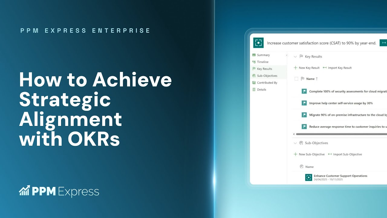Click the New Key Result button
Viewport: 387px width, 218px height.
pyautogui.click(x=307, y=68)
